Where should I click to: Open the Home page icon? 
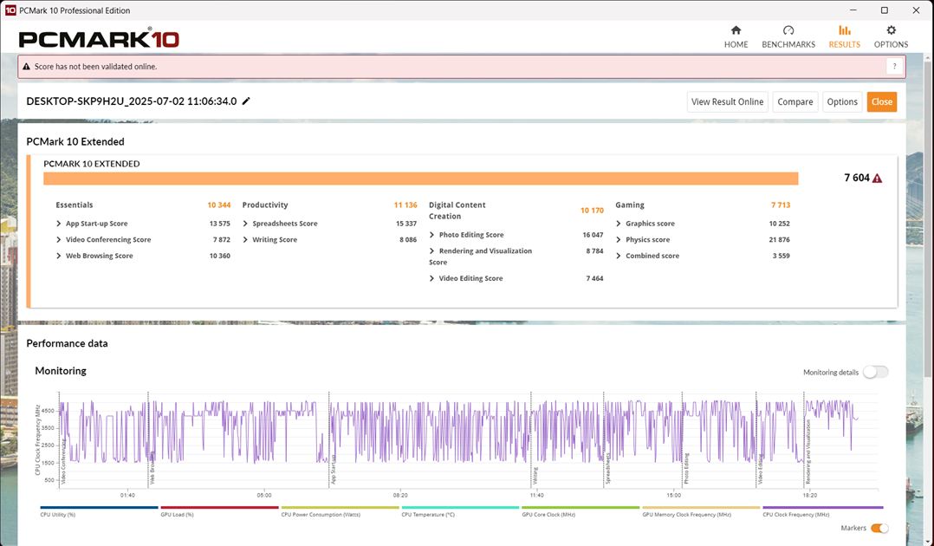[x=736, y=30]
